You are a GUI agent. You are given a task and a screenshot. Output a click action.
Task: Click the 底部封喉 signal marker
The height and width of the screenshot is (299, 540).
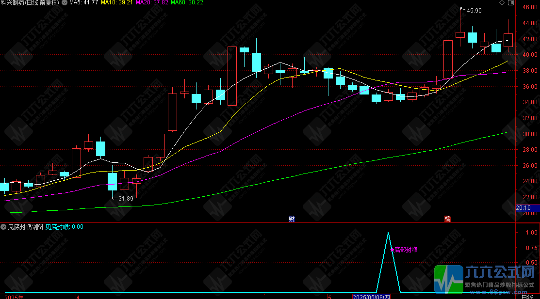pyautogui.click(x=404, y=250)
